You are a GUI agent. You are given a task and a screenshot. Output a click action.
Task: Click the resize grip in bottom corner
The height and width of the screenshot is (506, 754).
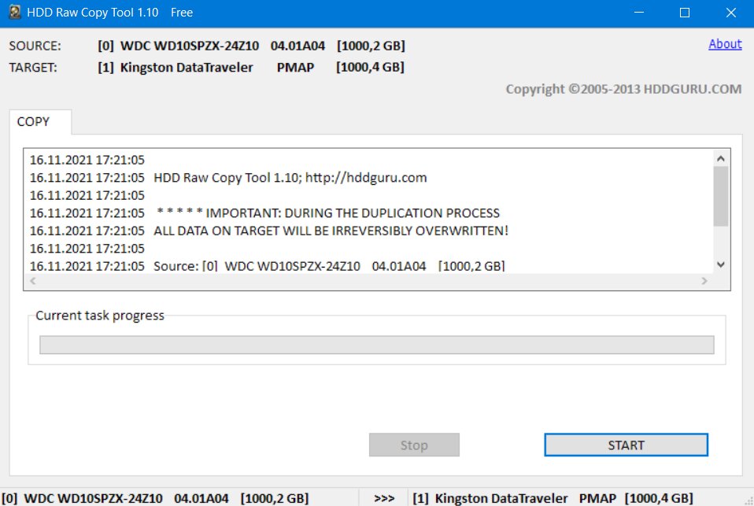click(x=748, y=500)
